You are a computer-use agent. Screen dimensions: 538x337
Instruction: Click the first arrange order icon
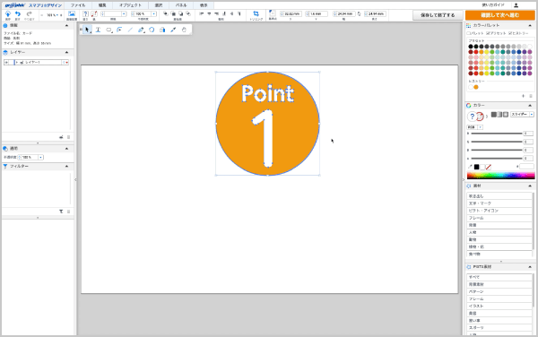click(166, 13)
